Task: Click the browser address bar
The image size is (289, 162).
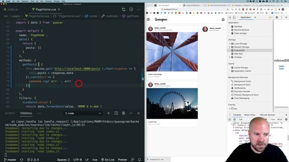Action: 194,9
